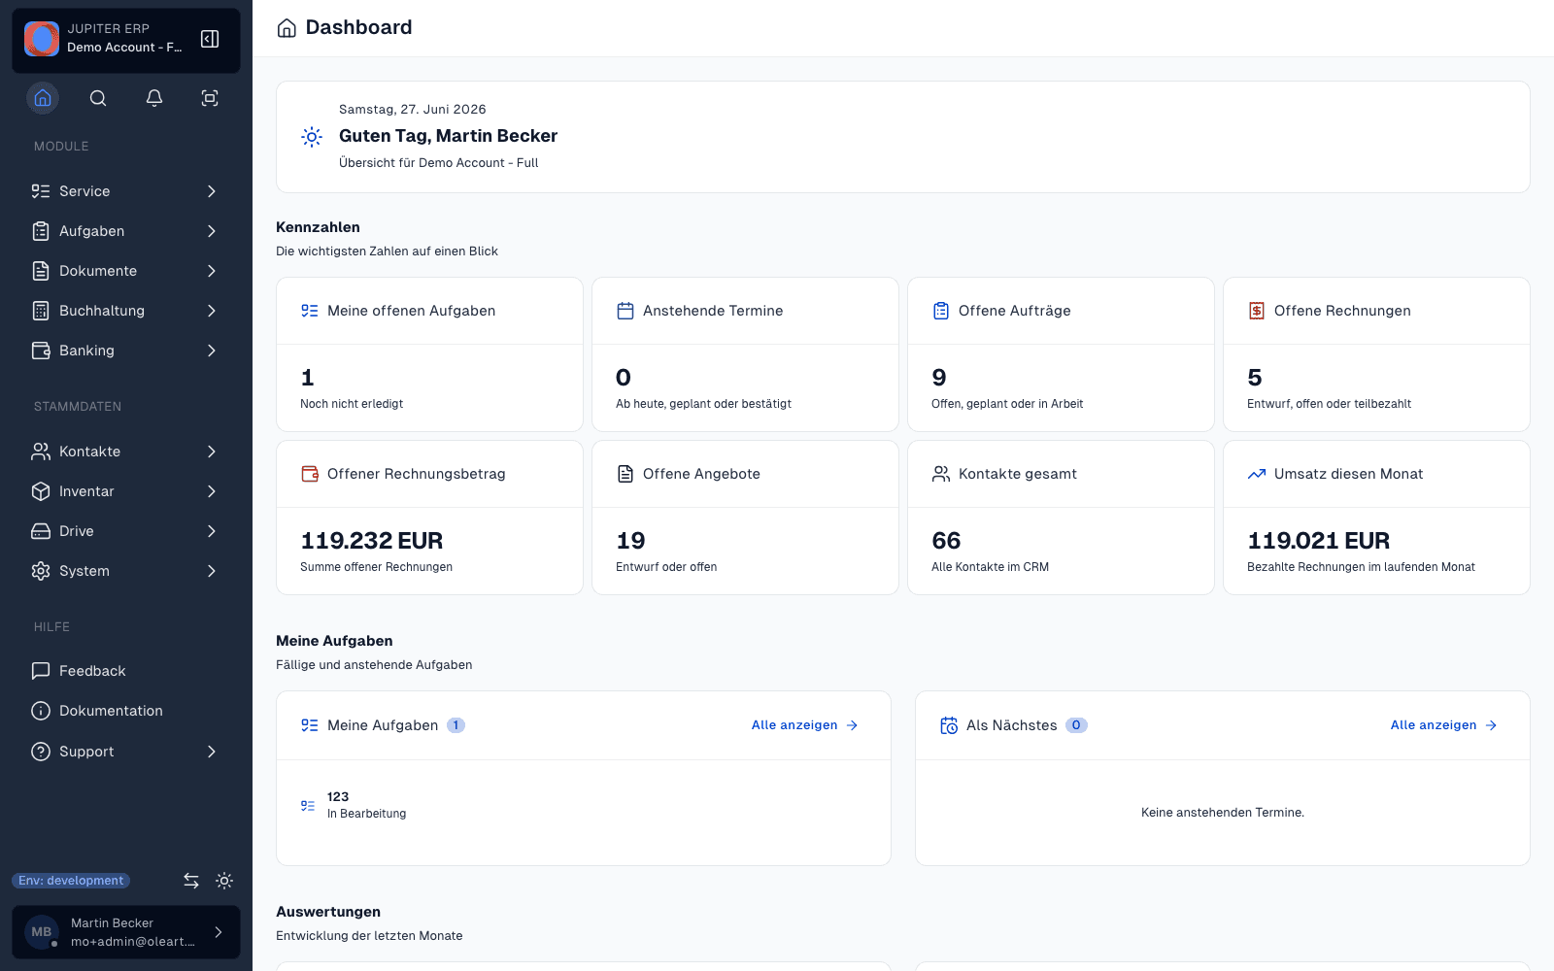Toggle light/dark theme sun icon
The width and height of the screenshot is (1554, 971).
[224, 881]
